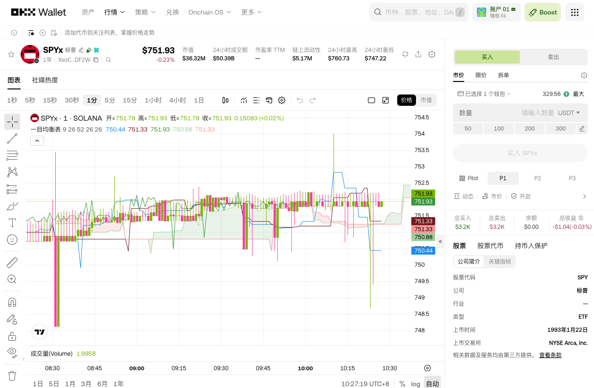
Task: Toggle hide all drawings eye icon
Action: tap(12, 352)
